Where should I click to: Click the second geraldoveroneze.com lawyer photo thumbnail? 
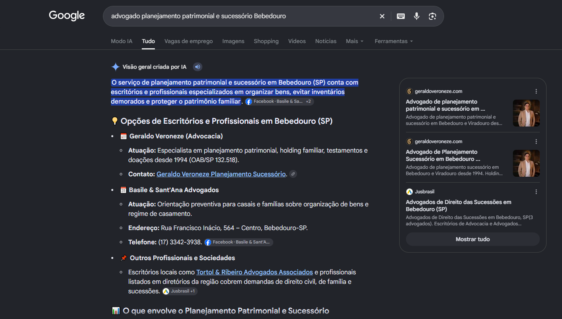(526, 163)
